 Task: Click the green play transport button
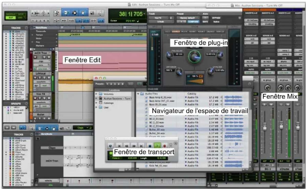(x=157, y=146)
